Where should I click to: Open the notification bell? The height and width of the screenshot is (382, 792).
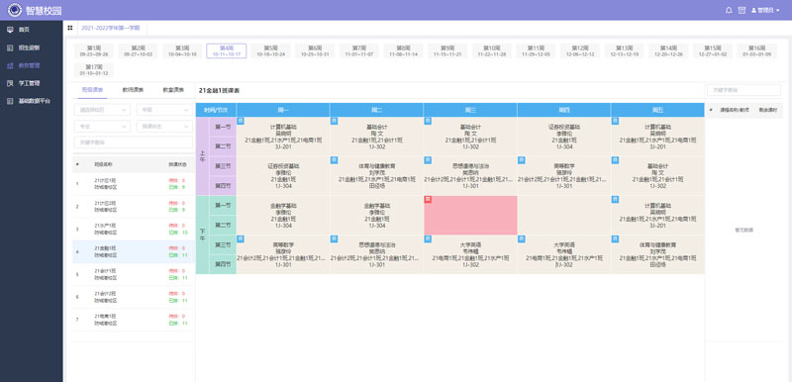(729, 10)
